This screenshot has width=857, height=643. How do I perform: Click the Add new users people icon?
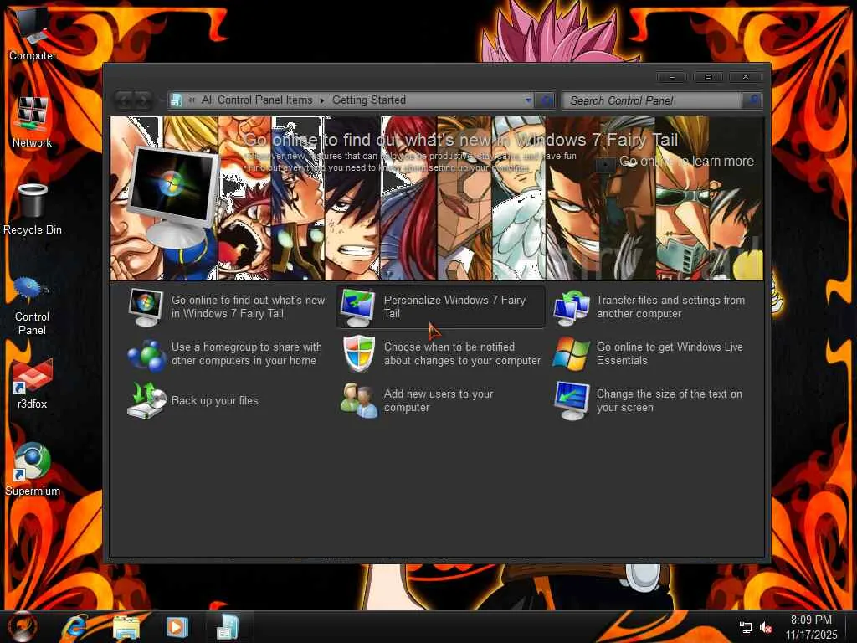(x=359, y=401)
